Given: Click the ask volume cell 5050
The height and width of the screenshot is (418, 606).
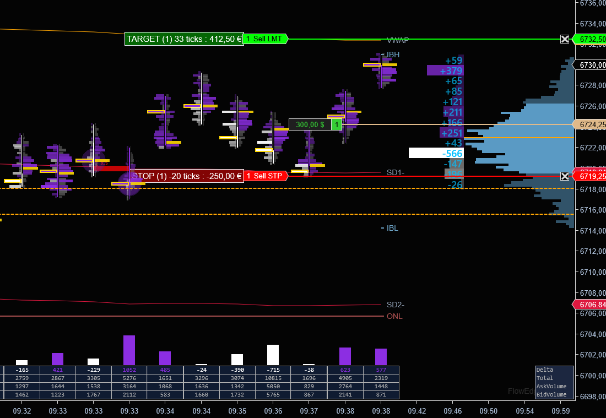Looking at the screenshot, I should [x=273, y=386].
